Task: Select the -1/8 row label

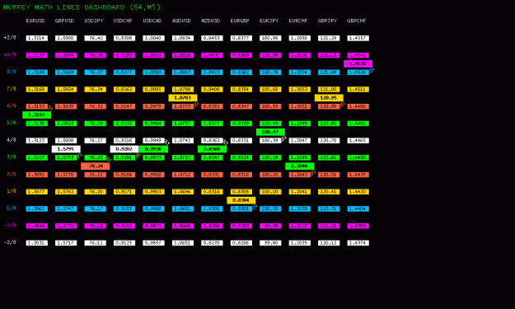Action: click(10, 225)
